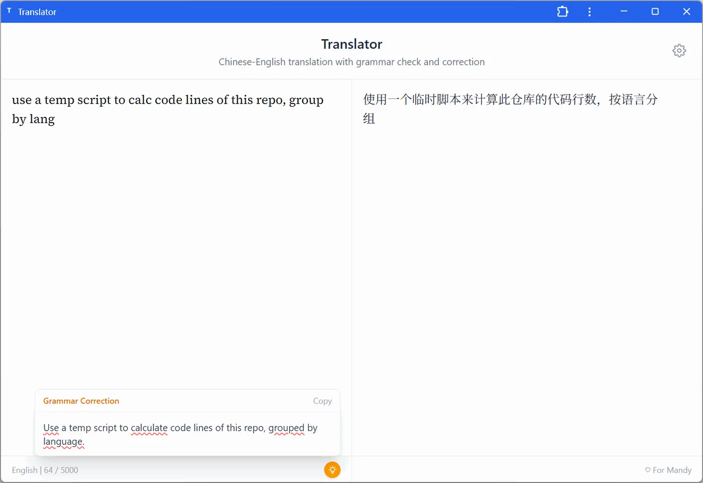Image resolution: width=703 pixels, height=483 pixels.
Task: Click the 'English | 64 / 5000' counter
Action: tap(45, 470)
